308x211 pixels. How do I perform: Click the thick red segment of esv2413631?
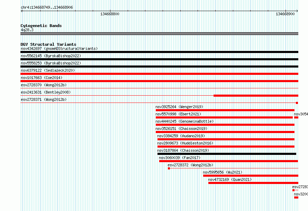click(256, 96)
